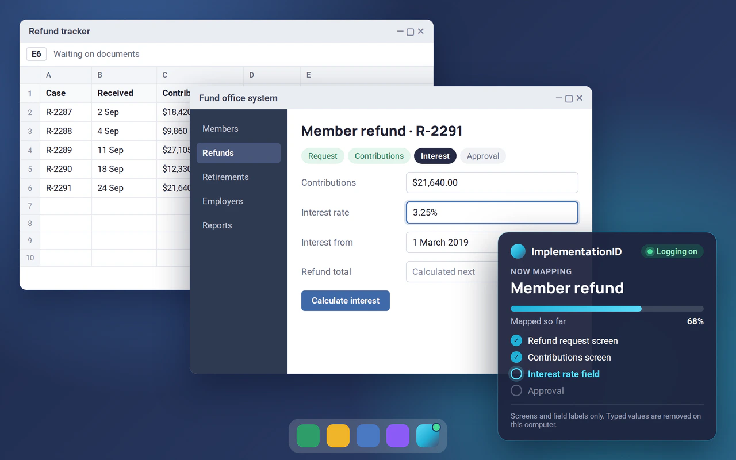Click the Mapped so far progress bar
The width and height of the screenshot is (736, 460).
(x=607, y=309)
